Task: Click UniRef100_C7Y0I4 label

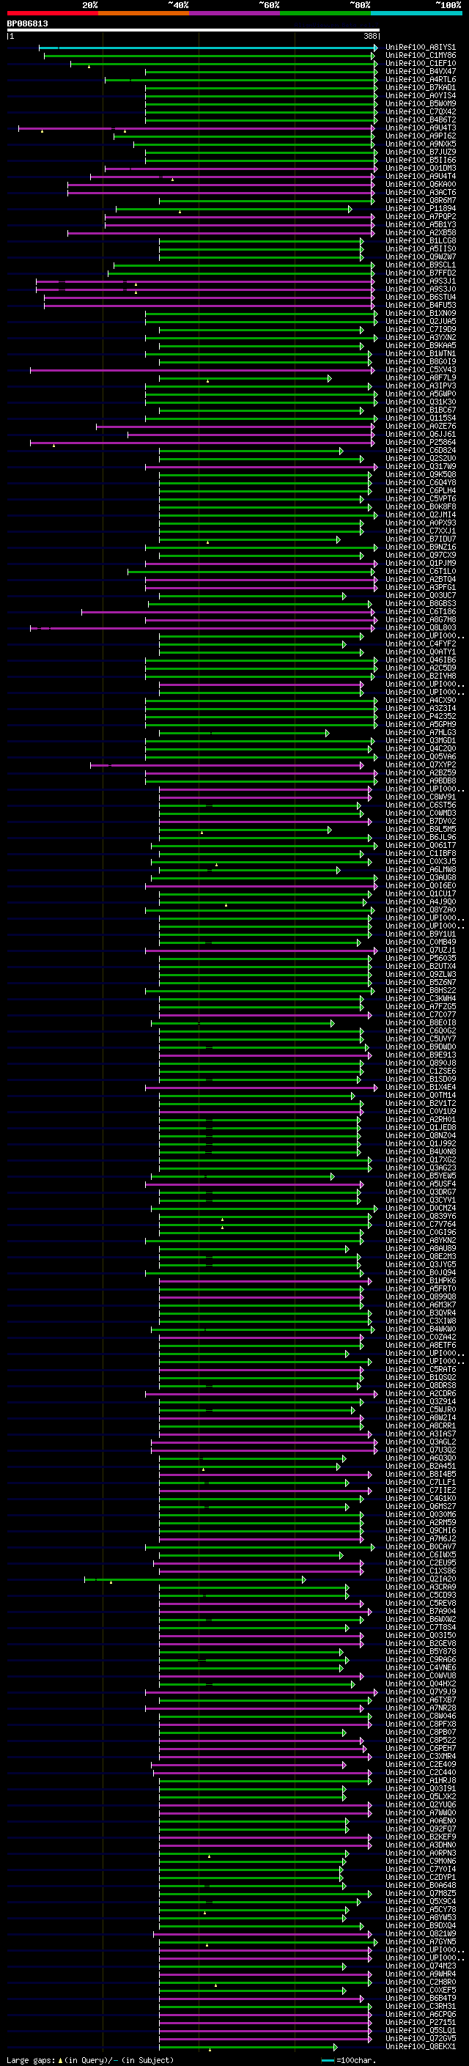Action: pos(420,1870)
